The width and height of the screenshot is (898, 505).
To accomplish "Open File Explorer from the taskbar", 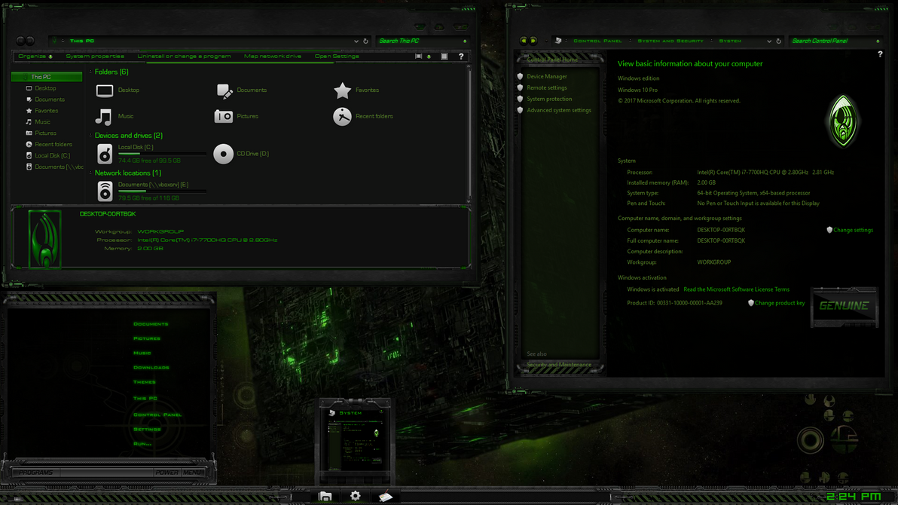I will point(325,495).
